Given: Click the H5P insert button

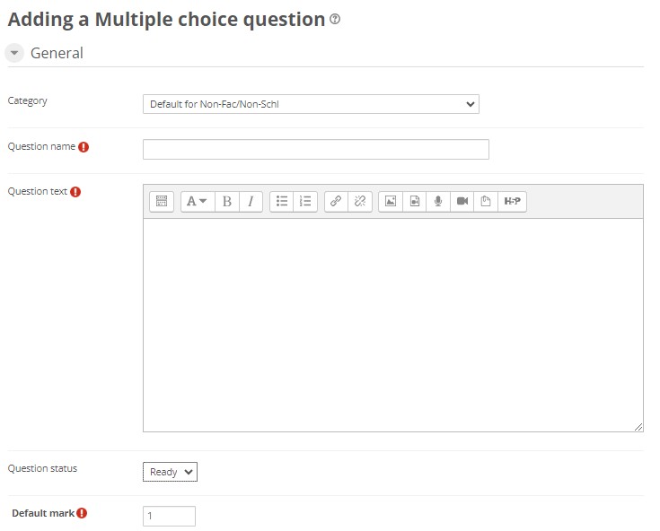Looking at the screenshot, I should pyautogui.click(x=513, y=202).
